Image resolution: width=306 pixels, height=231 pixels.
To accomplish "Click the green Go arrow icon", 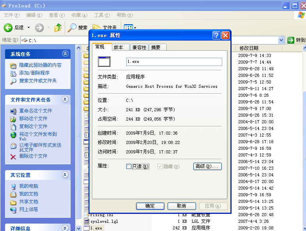I will (290, 40).
